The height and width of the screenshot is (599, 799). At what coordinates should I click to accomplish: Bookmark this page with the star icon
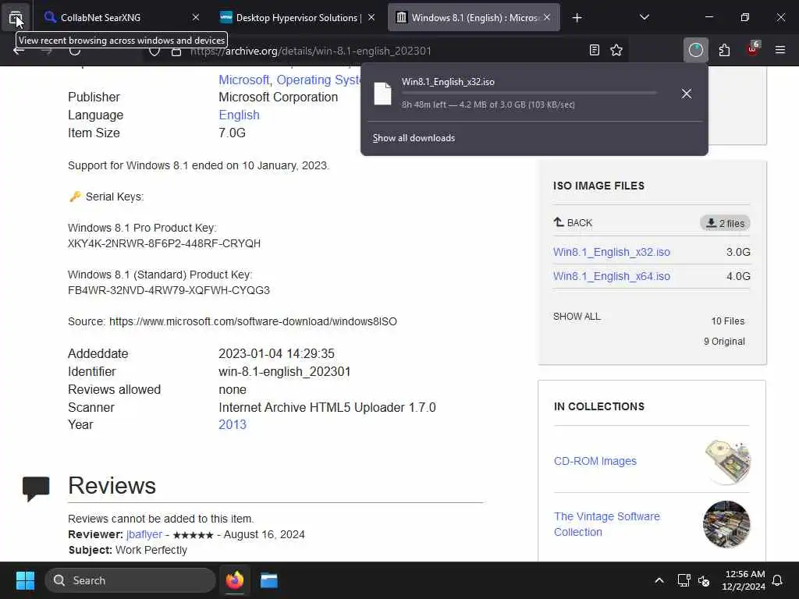point(616,50)
